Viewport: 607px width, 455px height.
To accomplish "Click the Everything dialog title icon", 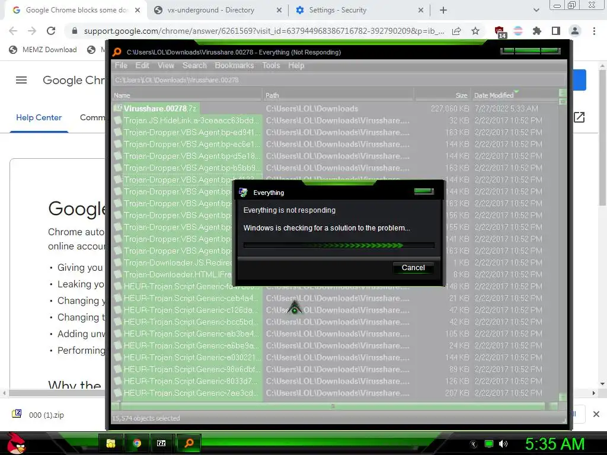I will pos(244,193).
